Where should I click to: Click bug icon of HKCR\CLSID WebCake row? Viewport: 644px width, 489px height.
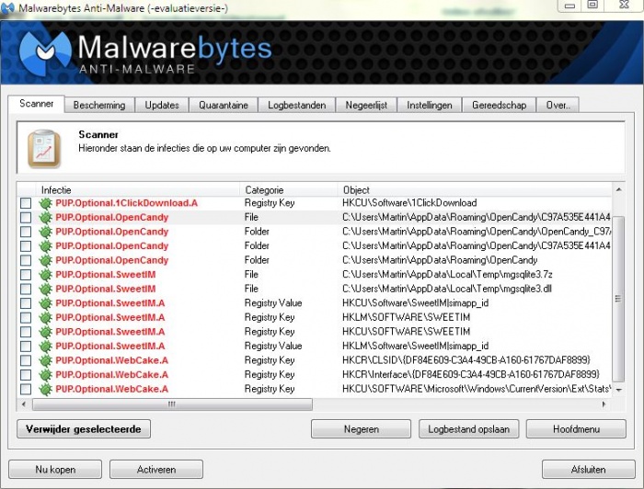pos(45,360)
